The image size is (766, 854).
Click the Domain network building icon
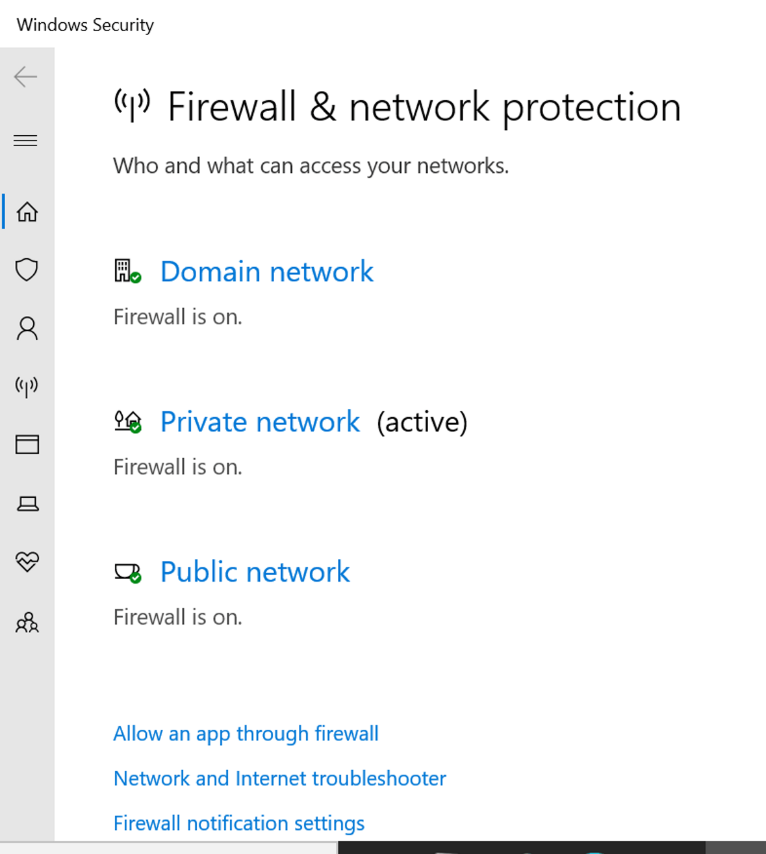point(127,271)
